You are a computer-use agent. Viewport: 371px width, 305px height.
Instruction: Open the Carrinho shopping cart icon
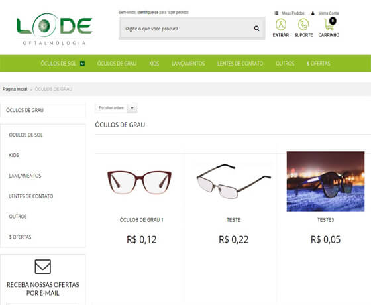[329, 24]
